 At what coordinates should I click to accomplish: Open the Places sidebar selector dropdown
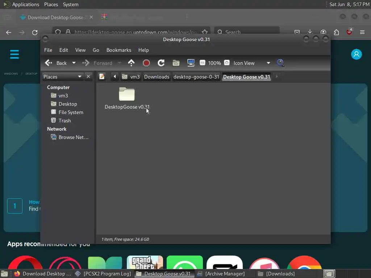pos(62,77)
